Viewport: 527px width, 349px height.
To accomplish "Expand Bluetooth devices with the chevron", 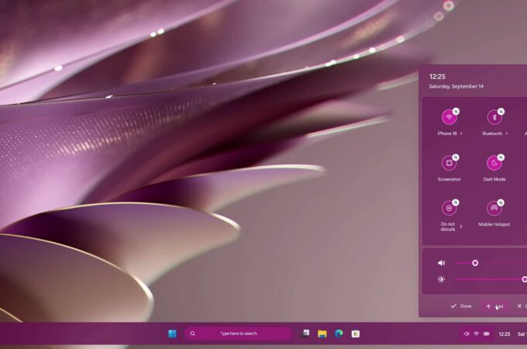I will (x=507, y=133).
